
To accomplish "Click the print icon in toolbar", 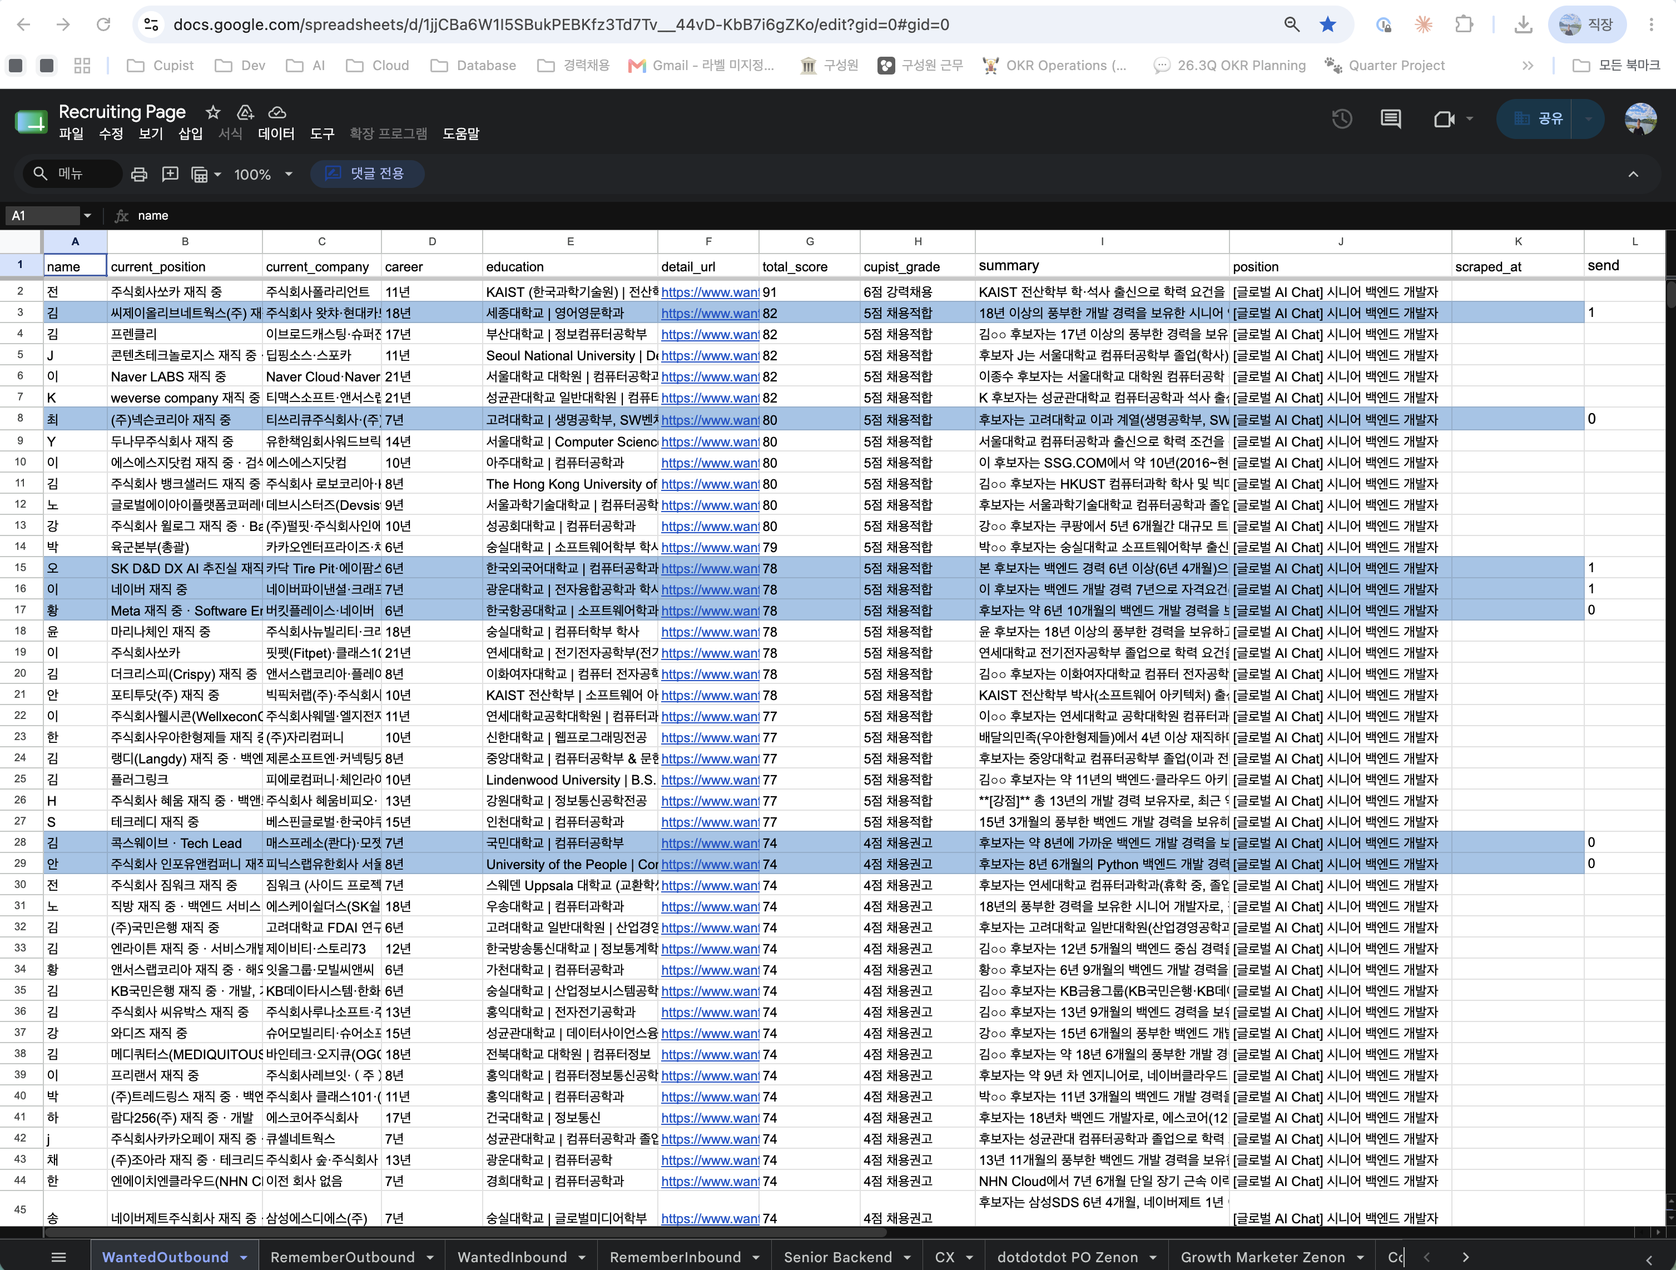I will click(138, 174).
